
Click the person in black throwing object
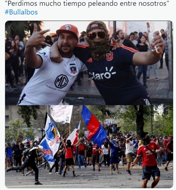28,164
